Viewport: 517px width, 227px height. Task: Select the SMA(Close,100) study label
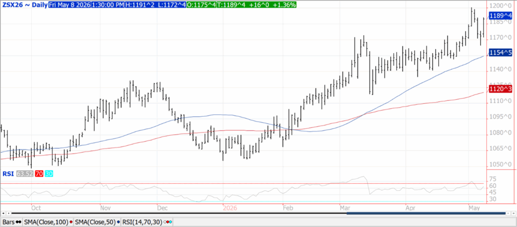pos(46,222)
